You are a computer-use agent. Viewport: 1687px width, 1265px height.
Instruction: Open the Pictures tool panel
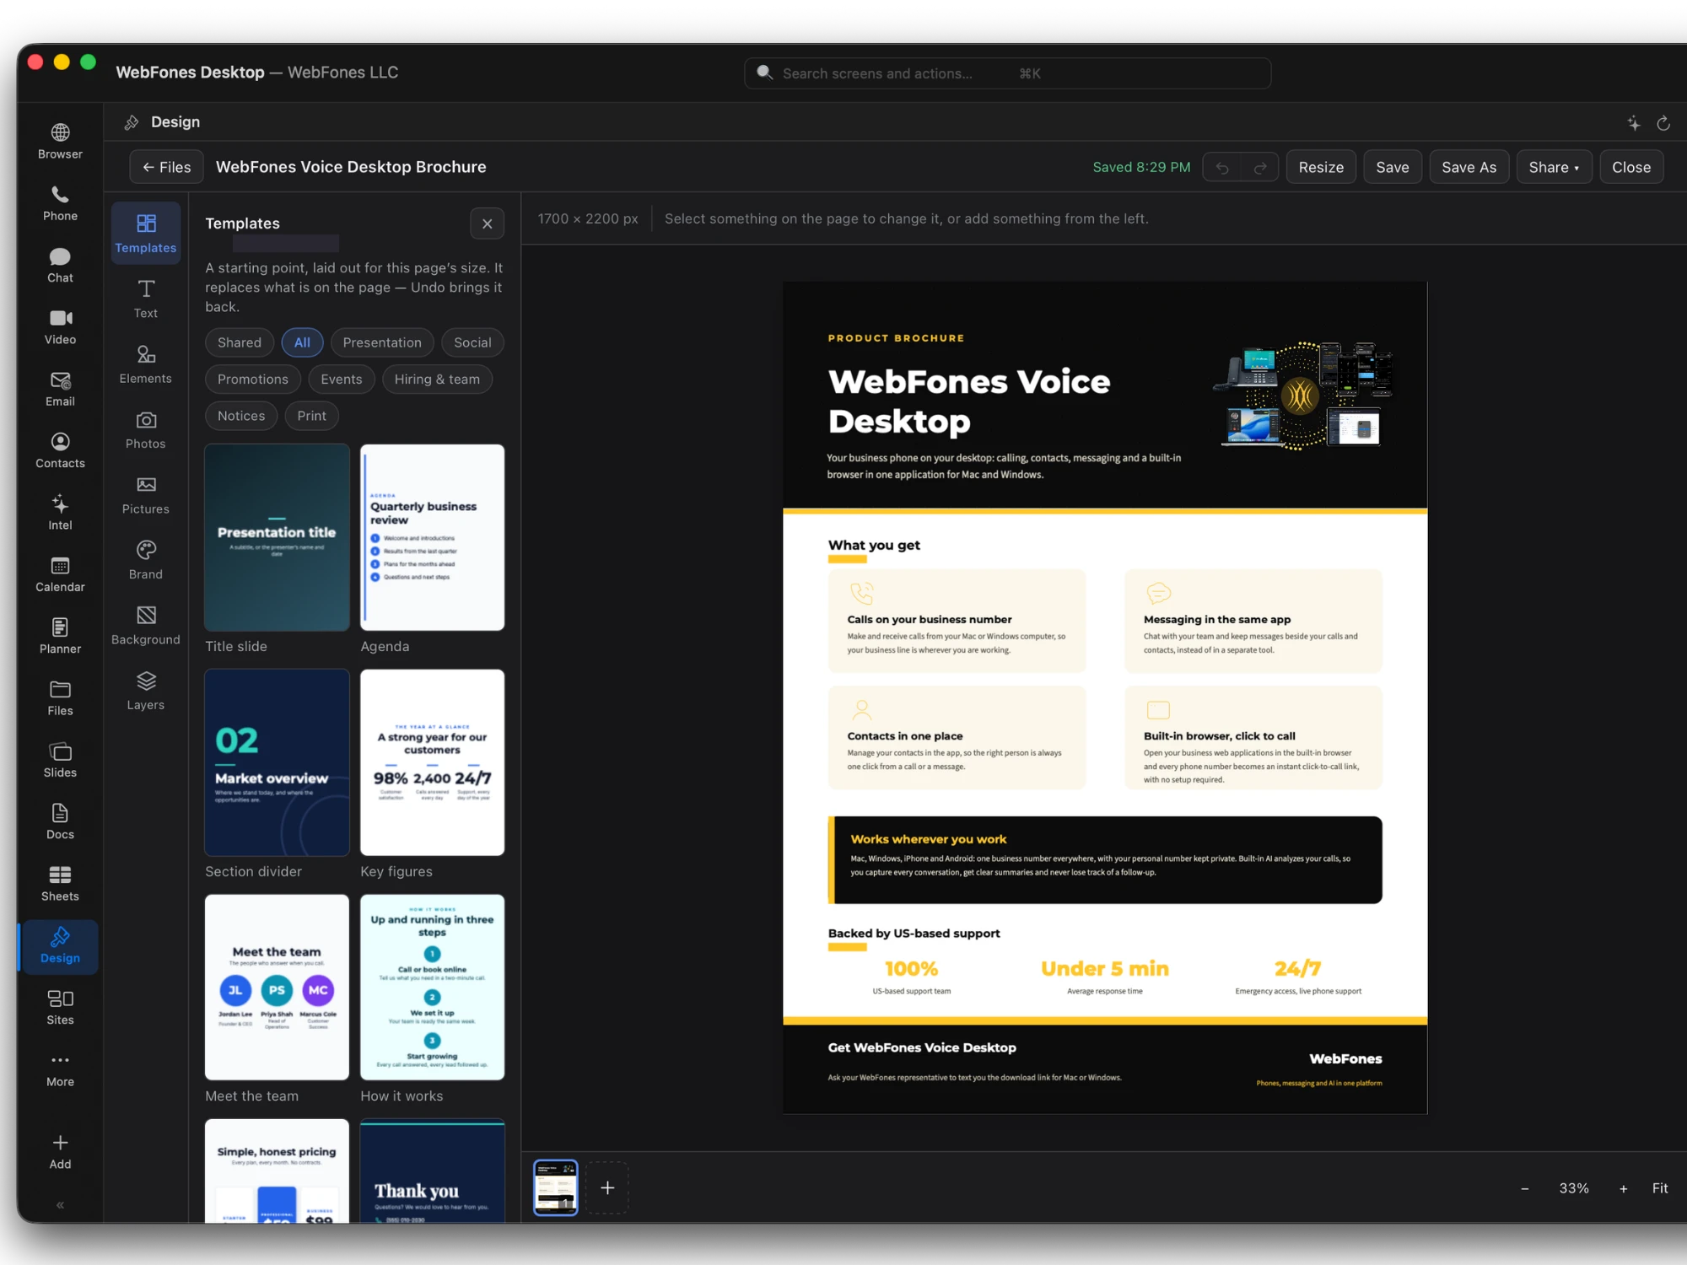click(x=146, y=495)
